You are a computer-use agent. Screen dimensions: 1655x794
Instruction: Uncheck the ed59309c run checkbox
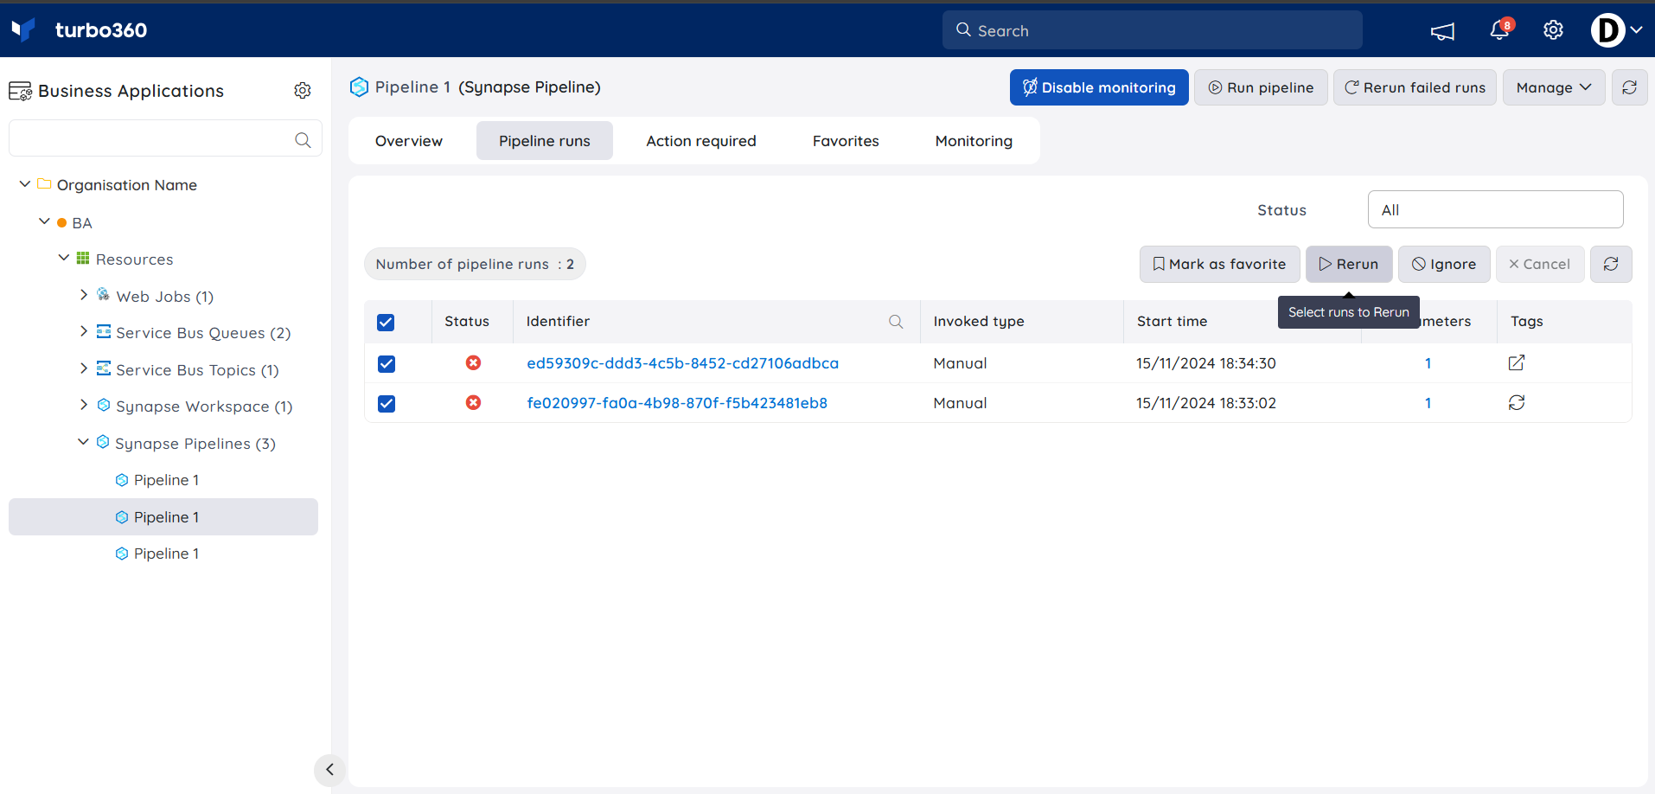click(387, 364)
